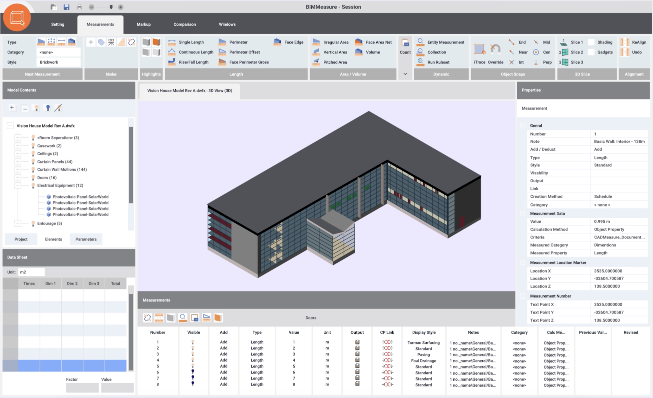Open the Comparison ribbon tab

(x=184, y=24)
